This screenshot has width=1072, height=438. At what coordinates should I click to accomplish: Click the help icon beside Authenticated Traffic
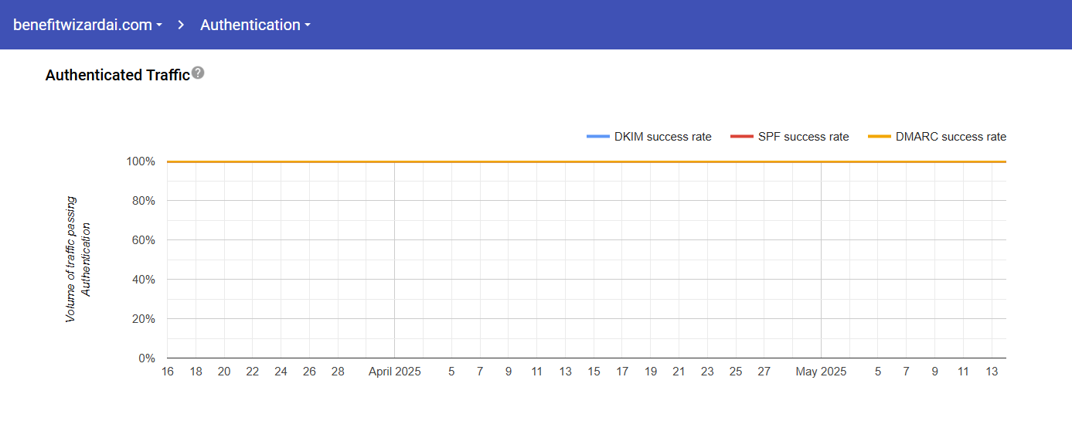[198, 73]
